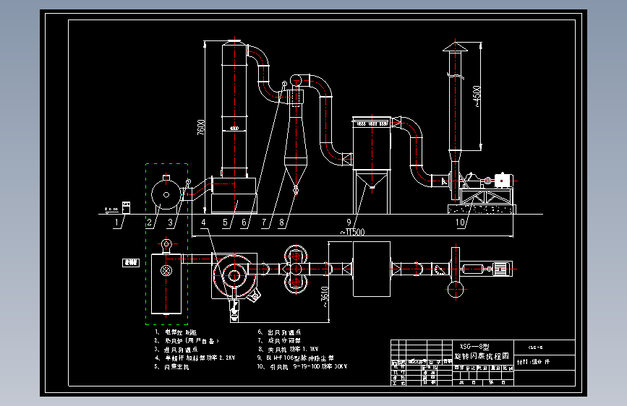Click callout number 4 on the drawing

[x=203, y=223]
